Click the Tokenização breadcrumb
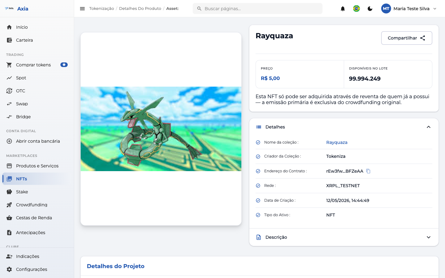Screen dimensions: 445x278 pyautogui.click(x=102, y=9)
